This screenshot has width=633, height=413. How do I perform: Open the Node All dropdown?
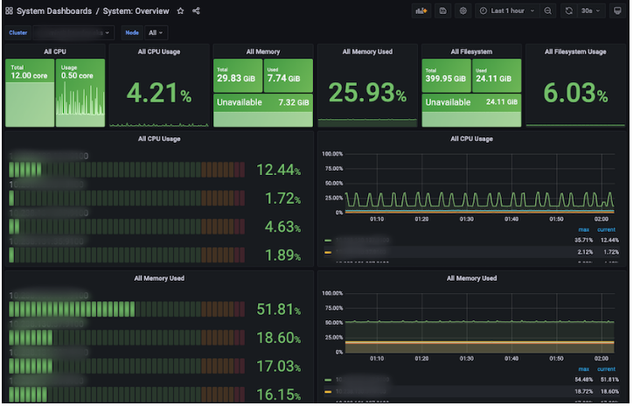[156, 32]
